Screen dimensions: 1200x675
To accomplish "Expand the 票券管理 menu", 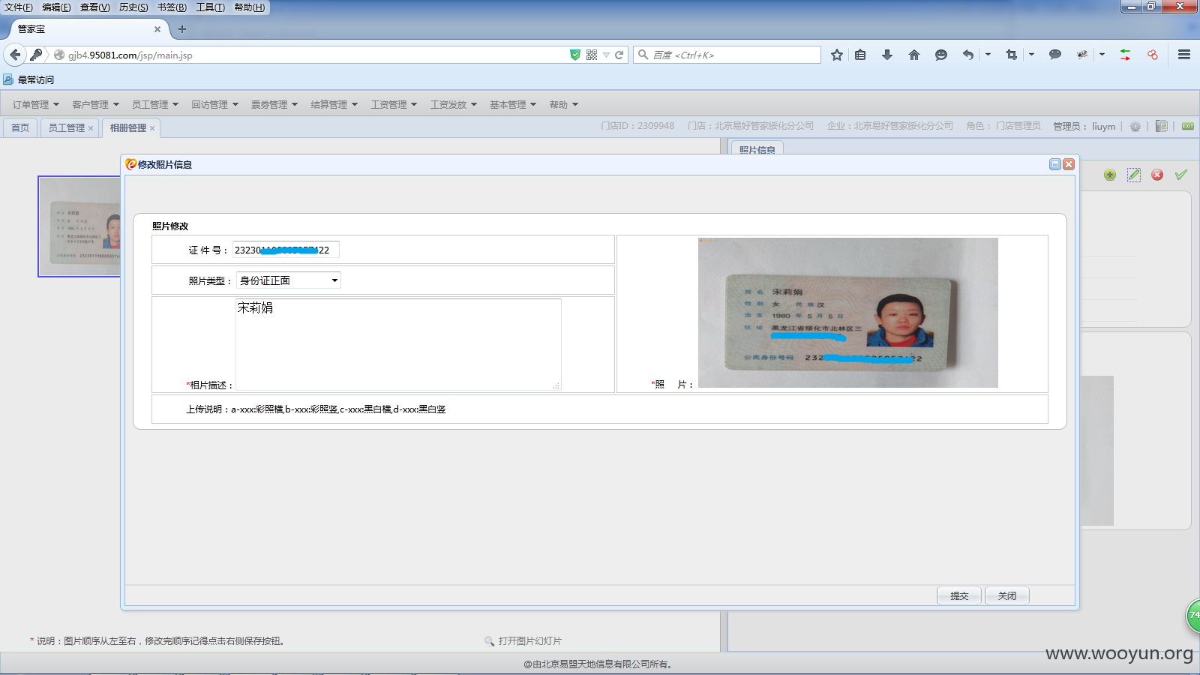I will 274,104.
